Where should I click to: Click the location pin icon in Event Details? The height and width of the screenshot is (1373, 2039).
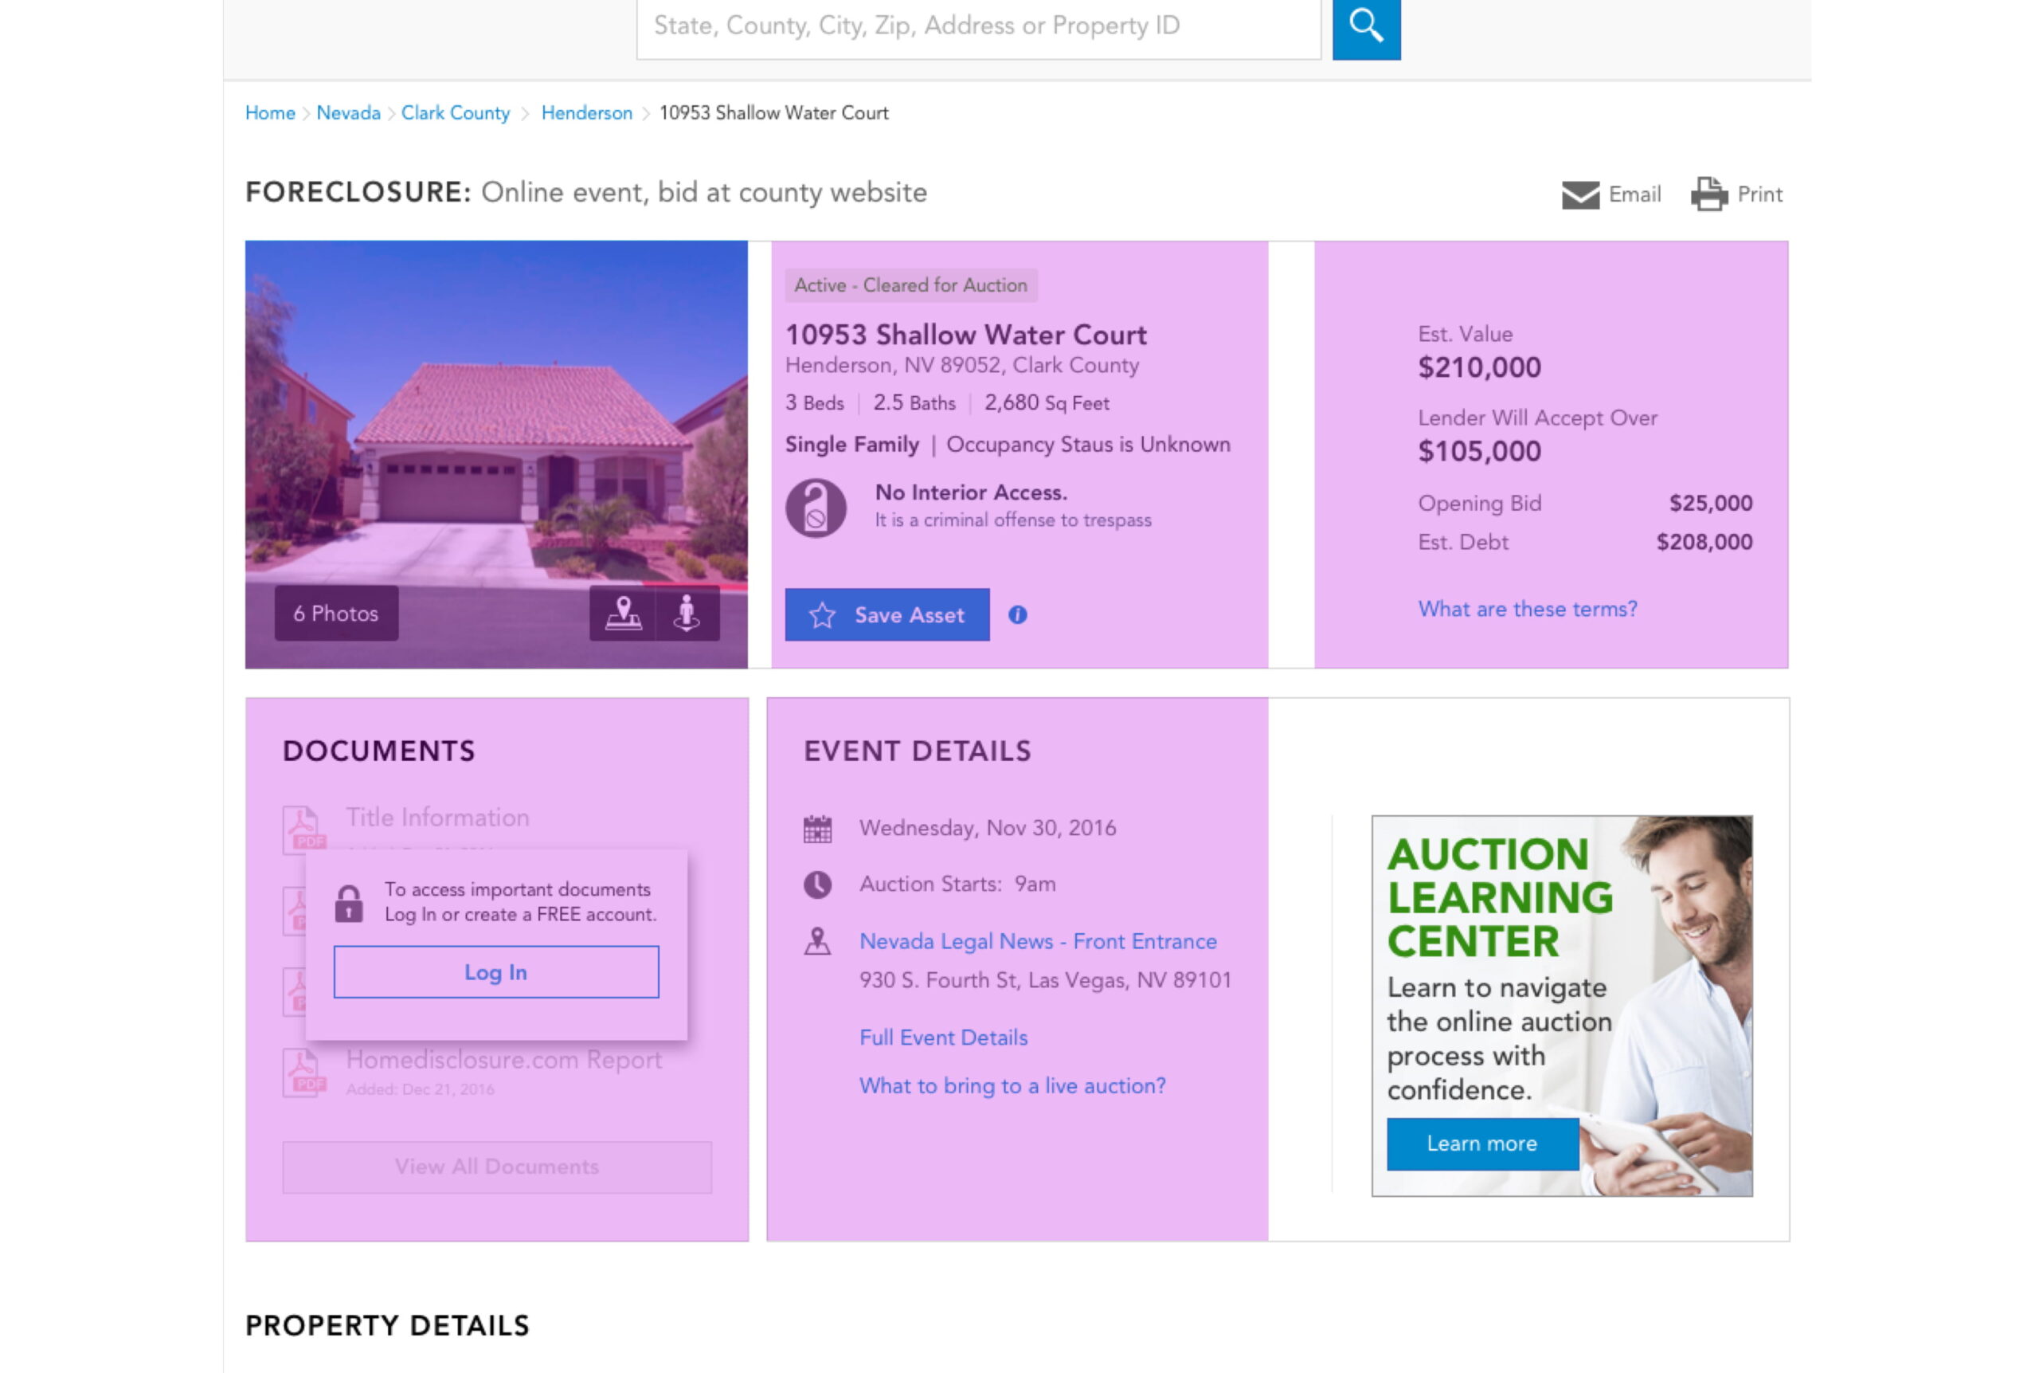817,941
